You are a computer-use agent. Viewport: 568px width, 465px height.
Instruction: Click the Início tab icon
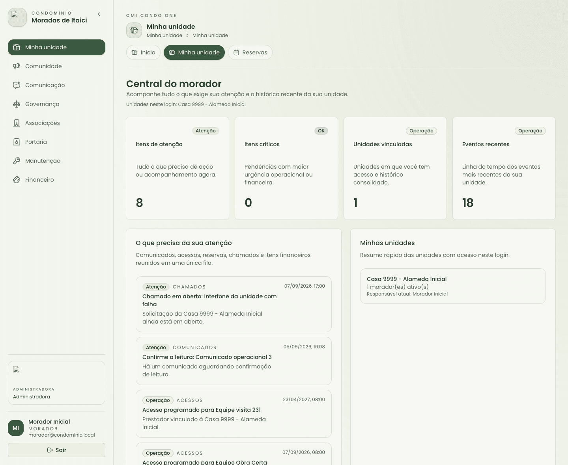point(135,52)
